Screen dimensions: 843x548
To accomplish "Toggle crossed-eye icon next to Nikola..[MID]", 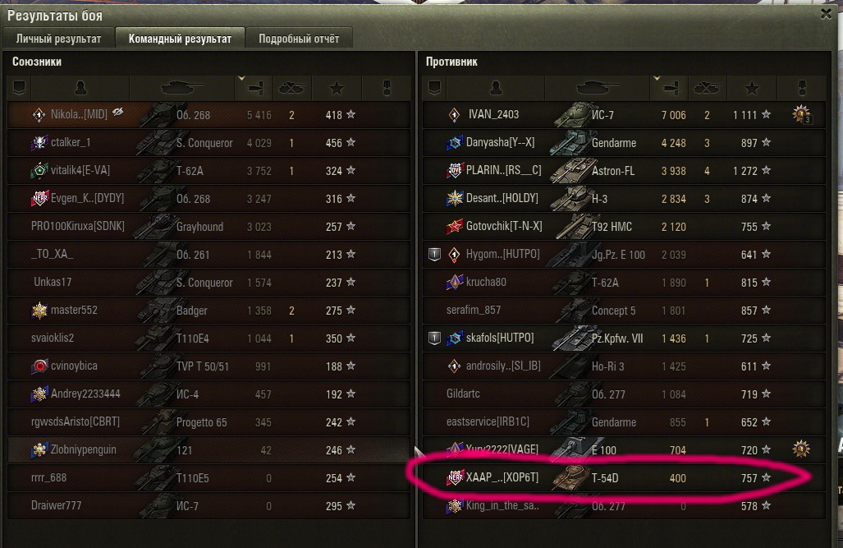I will tap(117, 112).
